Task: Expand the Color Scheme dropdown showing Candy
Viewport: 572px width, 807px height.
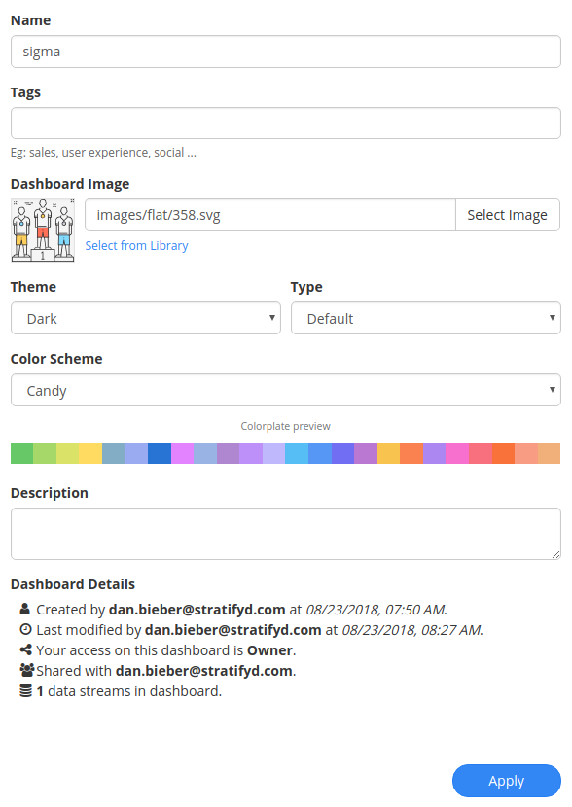Action: click(x=286, y=390)
